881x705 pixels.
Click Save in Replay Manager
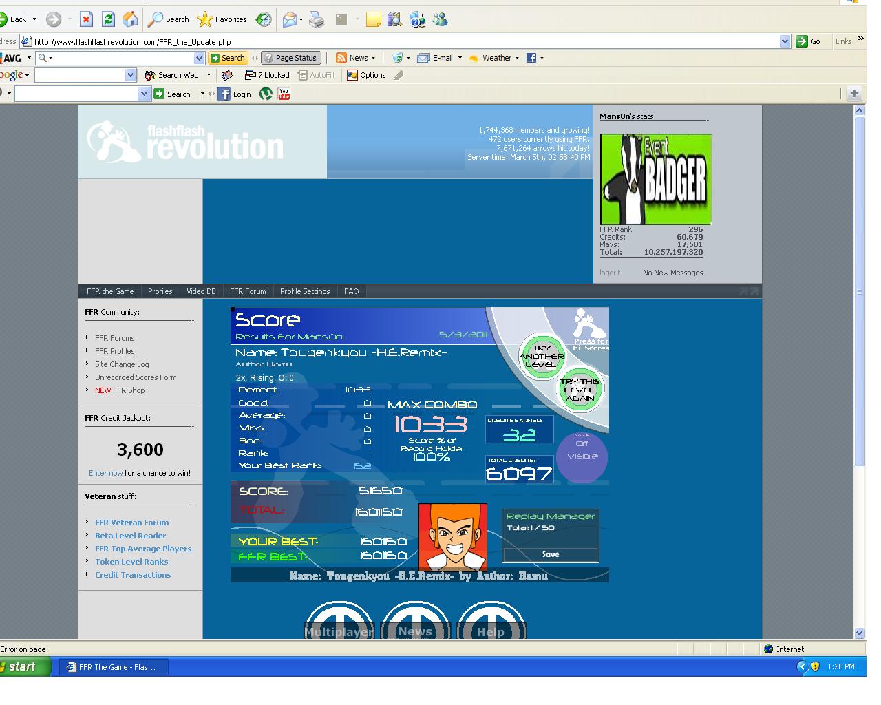click(x=551, y=554)
